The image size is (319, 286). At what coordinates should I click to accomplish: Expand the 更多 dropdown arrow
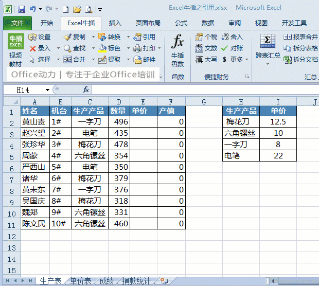coord(247,60)
